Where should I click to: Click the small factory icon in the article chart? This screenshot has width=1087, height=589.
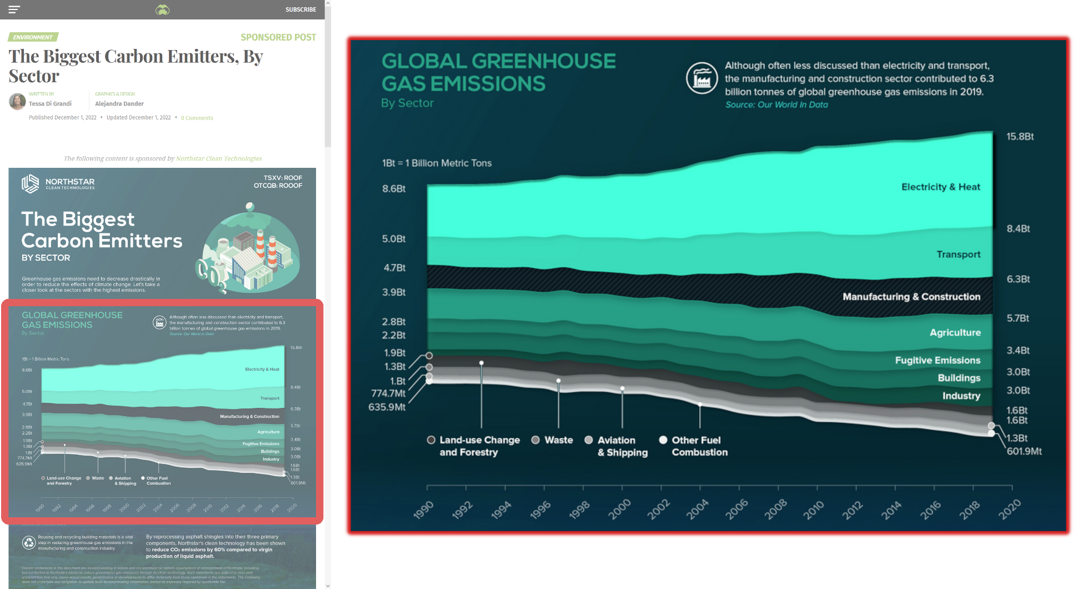click(x=159, y=322)
